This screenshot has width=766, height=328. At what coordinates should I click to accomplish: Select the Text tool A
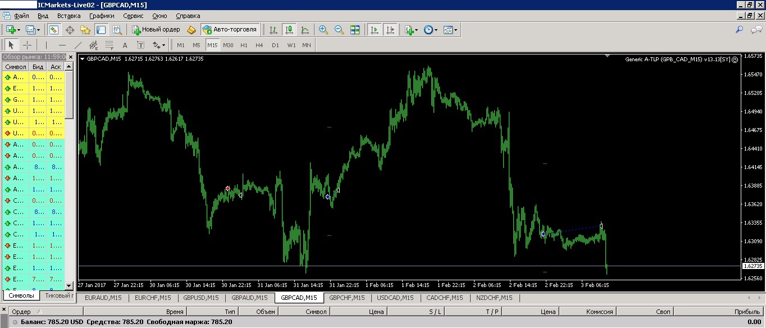125,45
